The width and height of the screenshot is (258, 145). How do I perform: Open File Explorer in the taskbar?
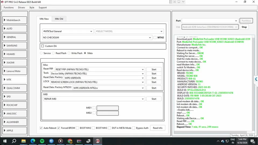point(23,141)
